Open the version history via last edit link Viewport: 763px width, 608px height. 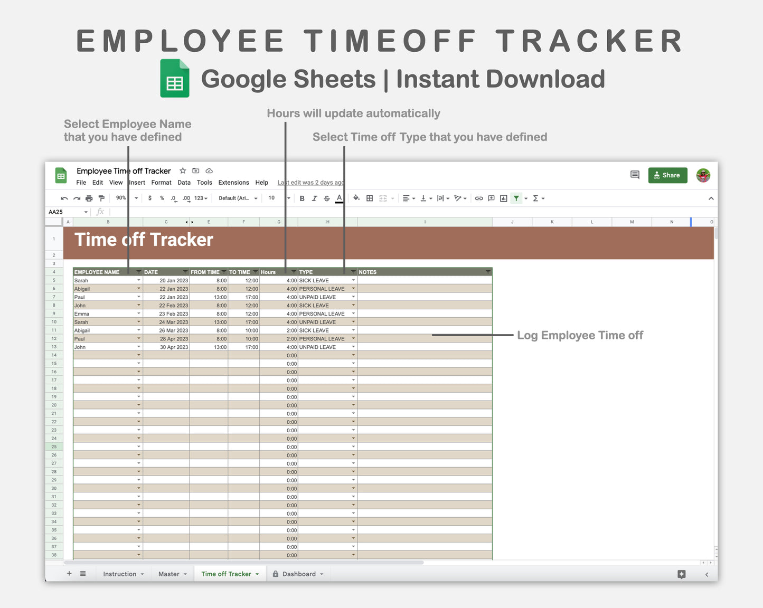click(x=310, y=183)
